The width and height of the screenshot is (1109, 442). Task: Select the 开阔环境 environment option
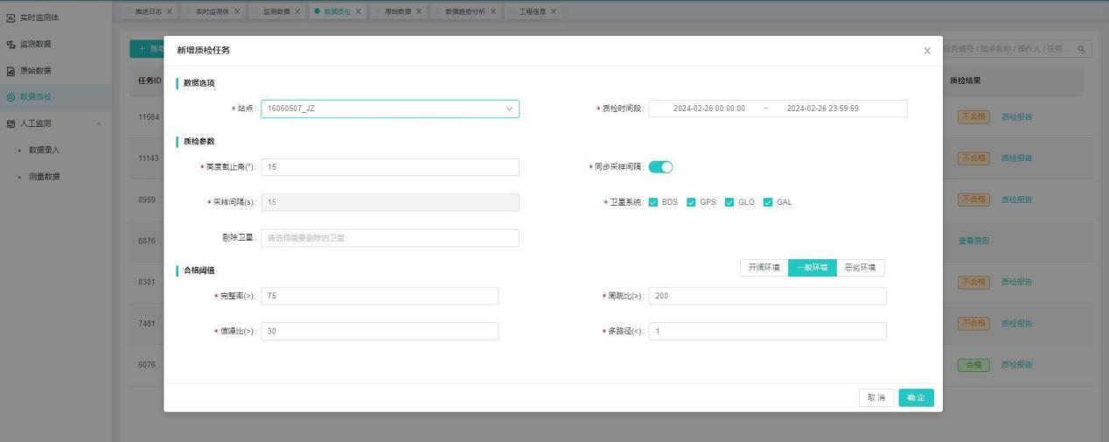[x=763, y=268]
